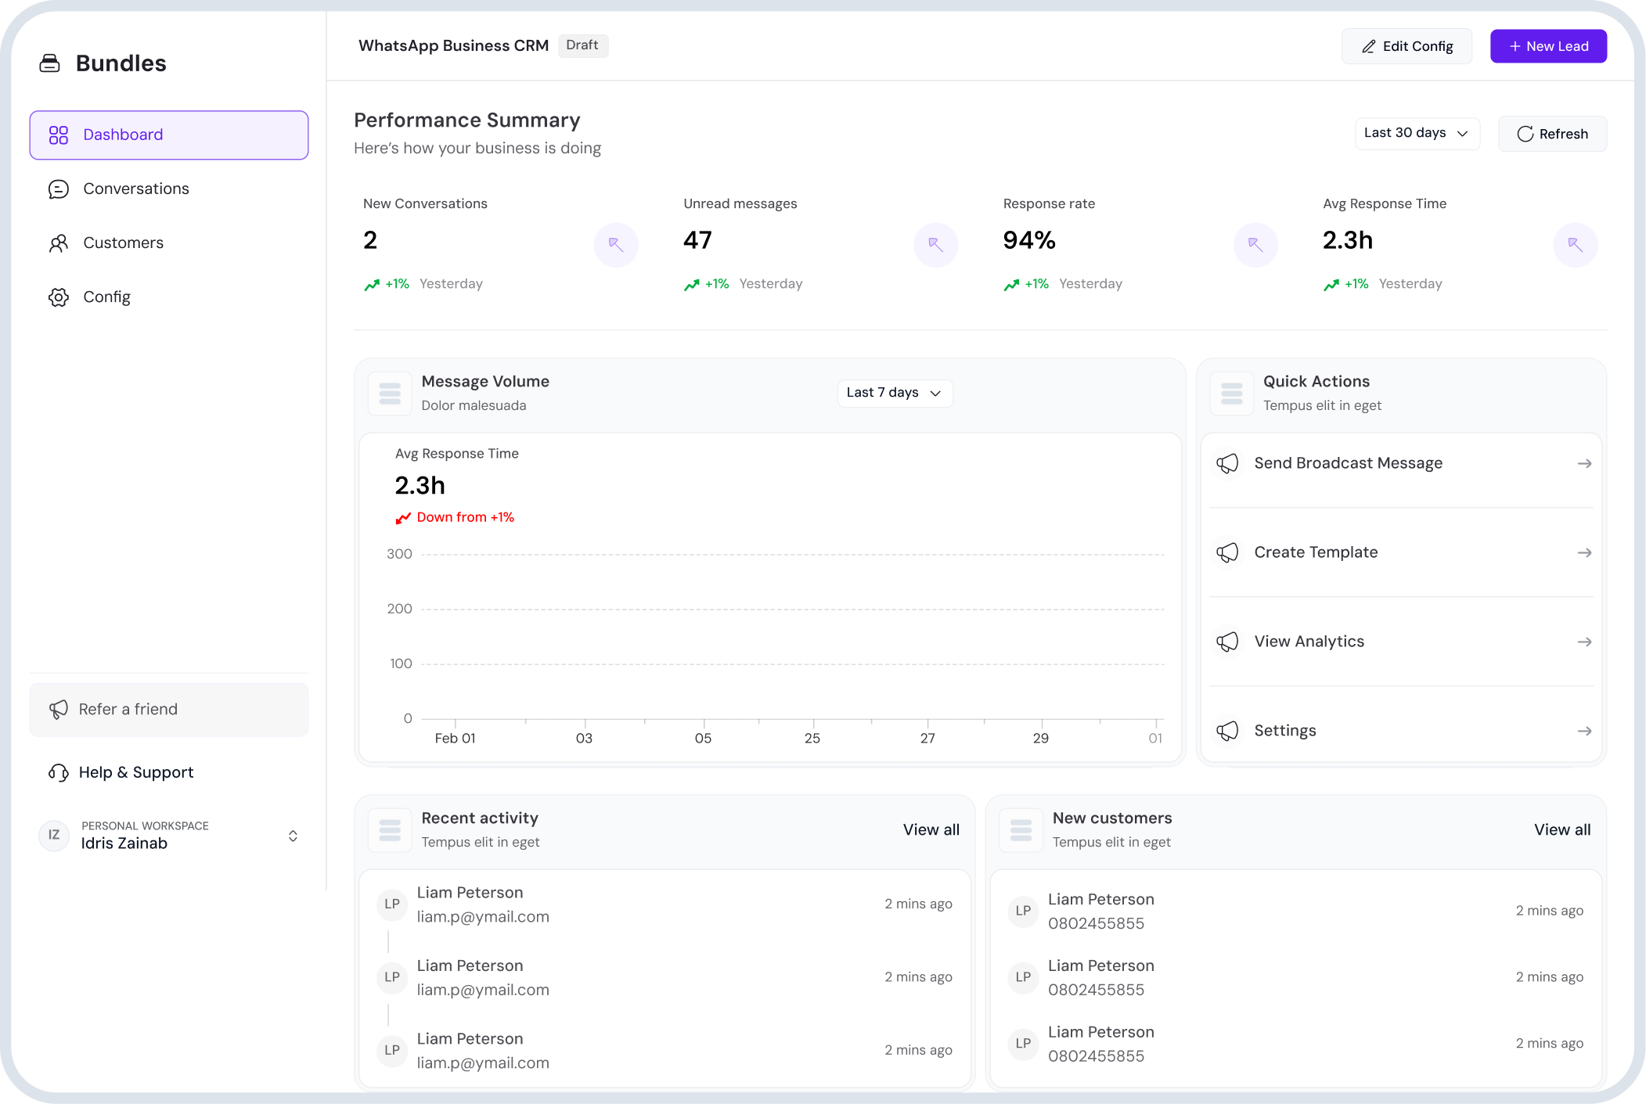Open Config in the sidebar
This screenshot has height=1104, width=1646.
point(106,297)
